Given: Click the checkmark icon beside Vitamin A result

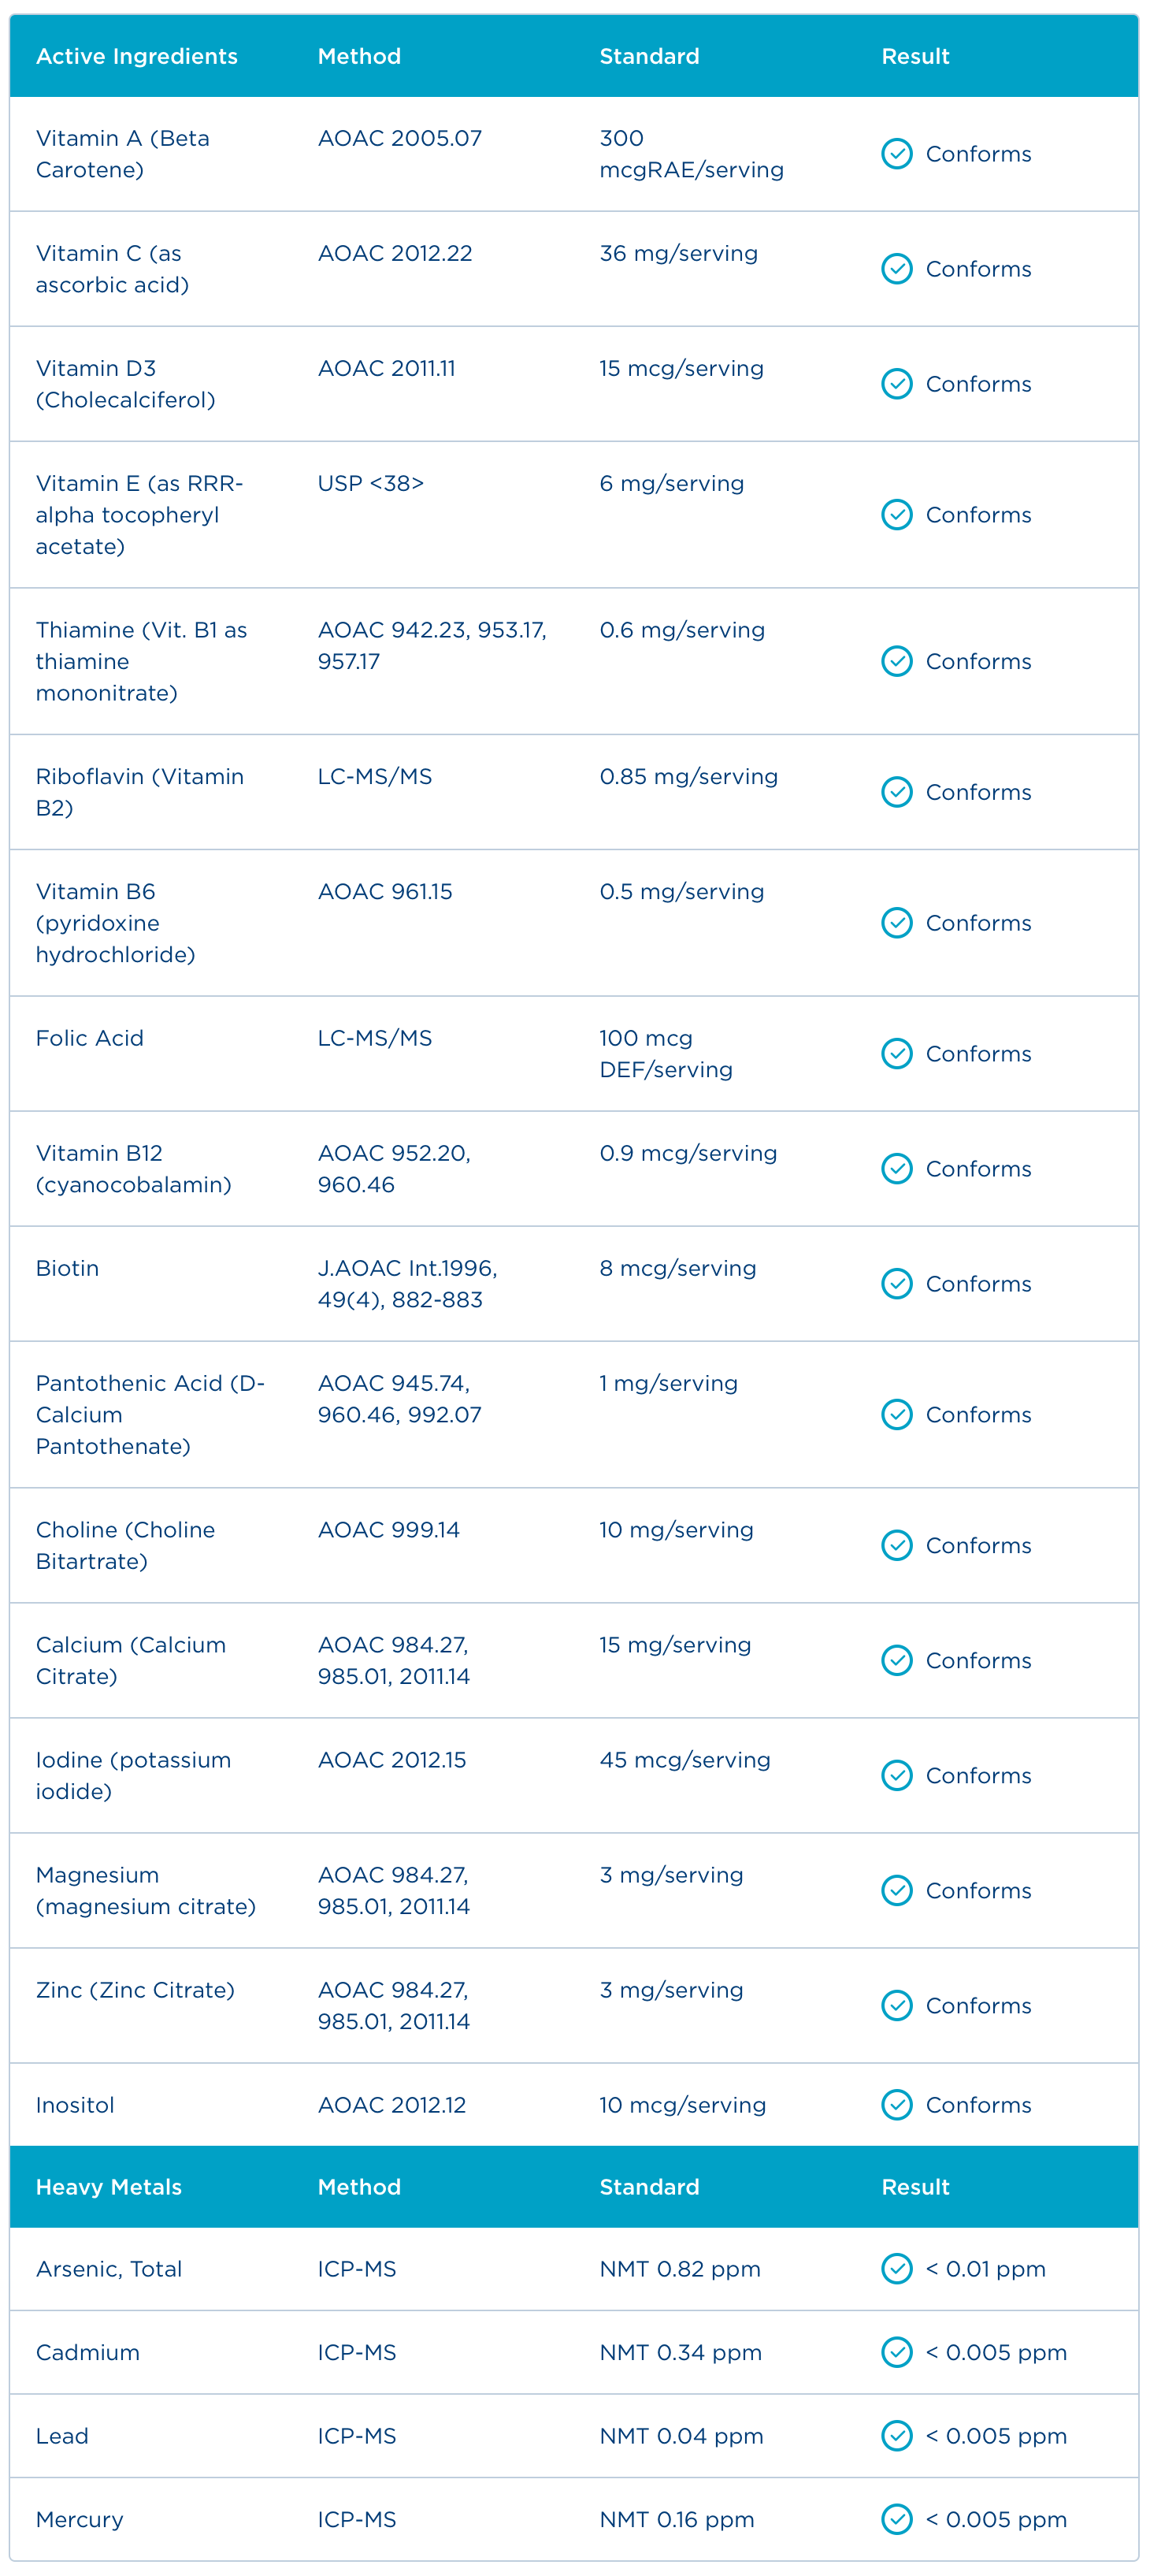Looking at the screenshot, I should 896,154.
